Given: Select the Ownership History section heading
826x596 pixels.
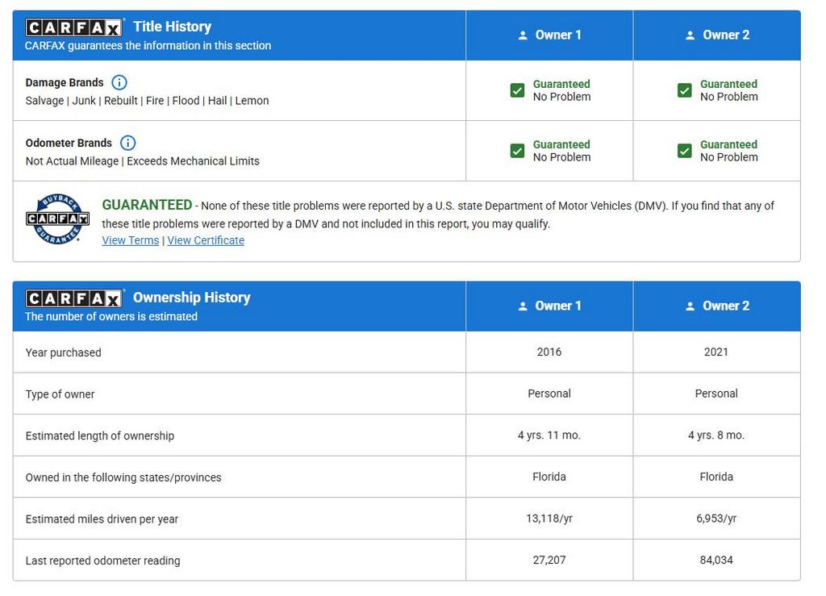Looking at the screenshot, I should click(191, 298).
